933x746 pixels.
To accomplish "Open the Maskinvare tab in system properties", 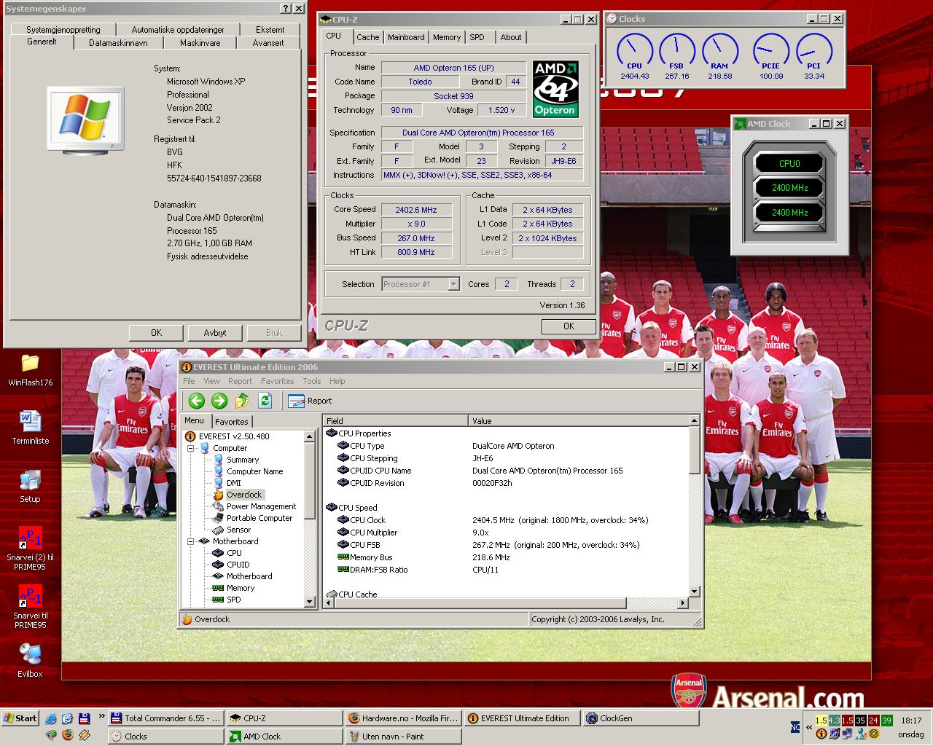I will pos(200,43).
